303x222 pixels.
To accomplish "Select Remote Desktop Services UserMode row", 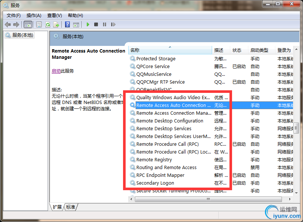I will point(211,136).
